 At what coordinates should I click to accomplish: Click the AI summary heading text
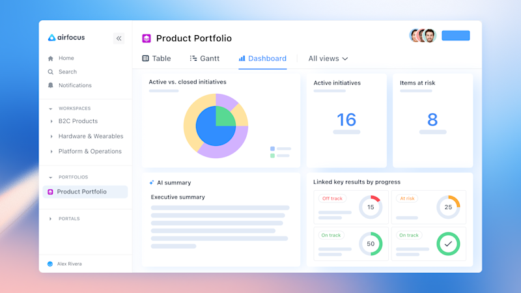click(x=174, y=183)
